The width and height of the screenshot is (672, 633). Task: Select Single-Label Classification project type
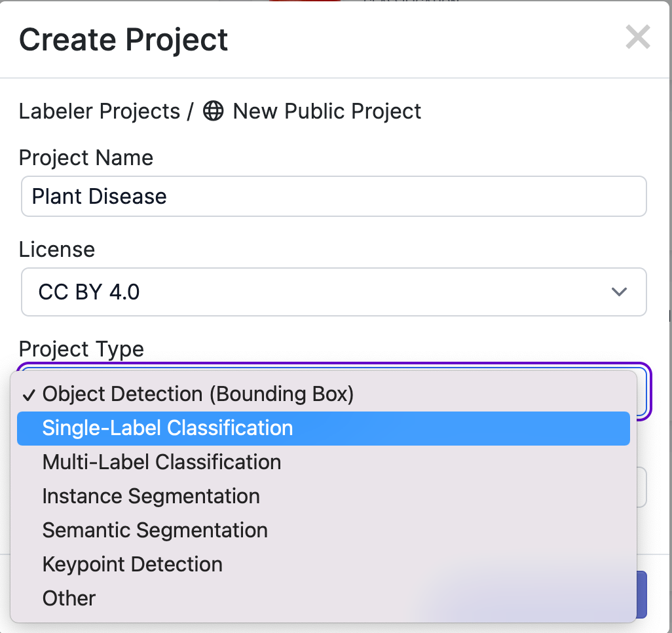tap(166, 428)
